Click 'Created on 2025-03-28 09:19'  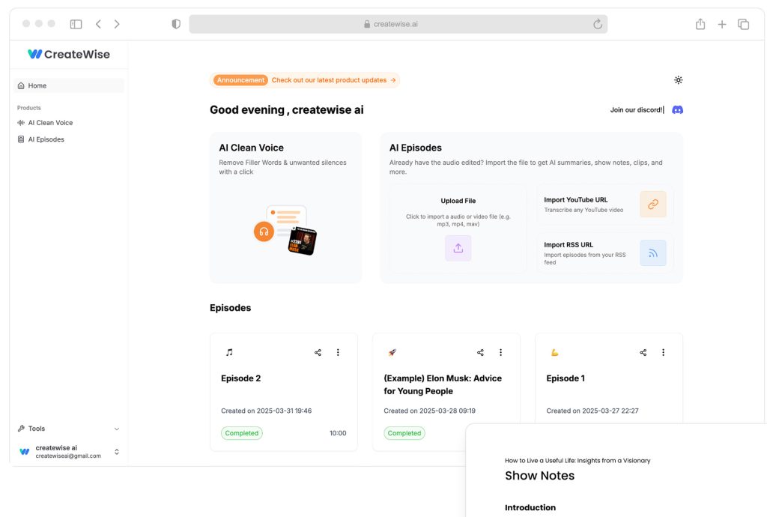(x=429, y=411)
